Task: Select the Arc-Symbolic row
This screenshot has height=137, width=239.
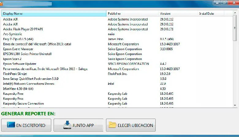Action: coord(117,34)
